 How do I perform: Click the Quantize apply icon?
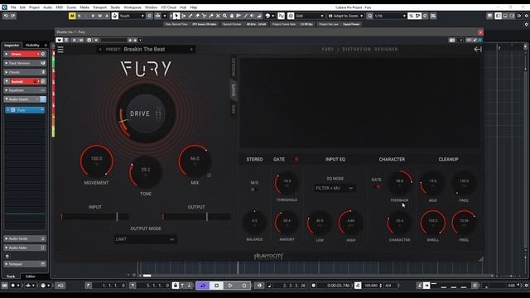370,16
